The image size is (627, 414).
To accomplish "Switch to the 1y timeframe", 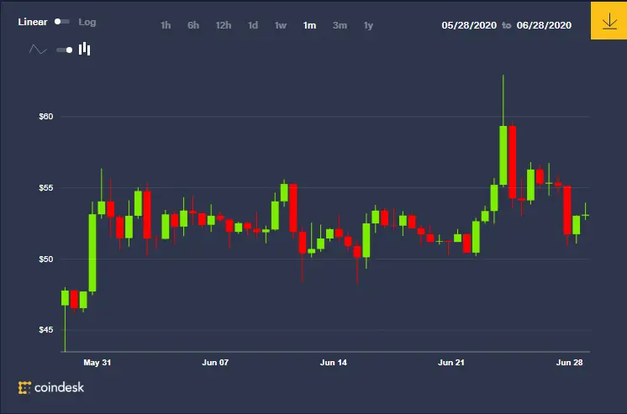I will [368, 25].
